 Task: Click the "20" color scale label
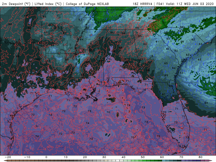pos(85,157)
